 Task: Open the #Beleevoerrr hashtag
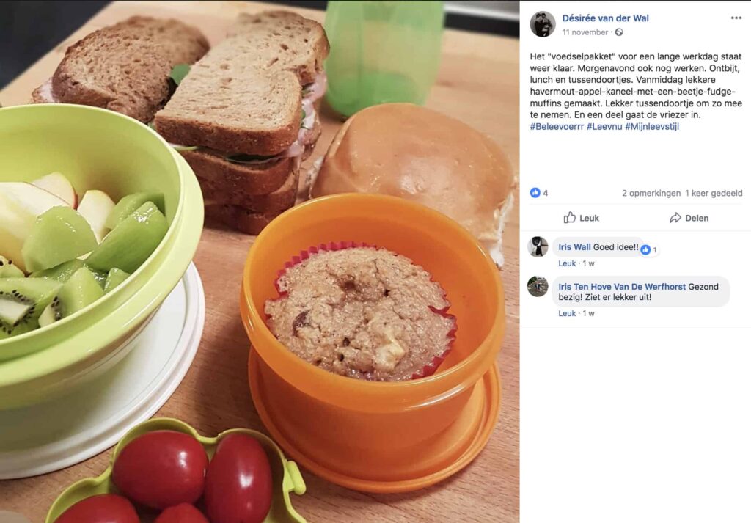coord(557,126)
